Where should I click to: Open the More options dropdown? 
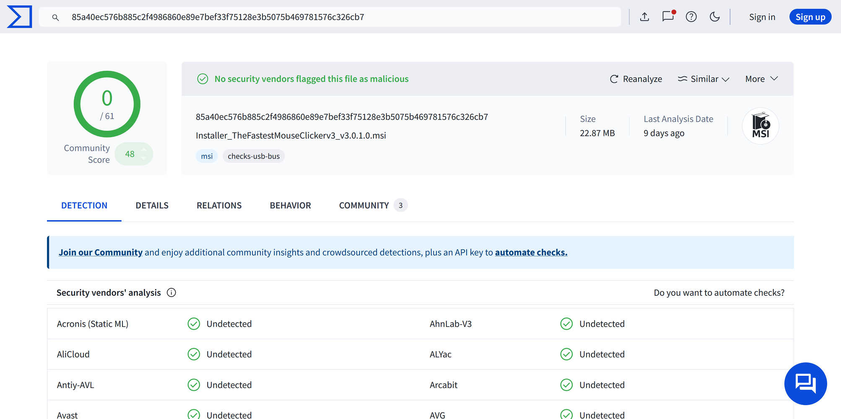coord(761,79)
